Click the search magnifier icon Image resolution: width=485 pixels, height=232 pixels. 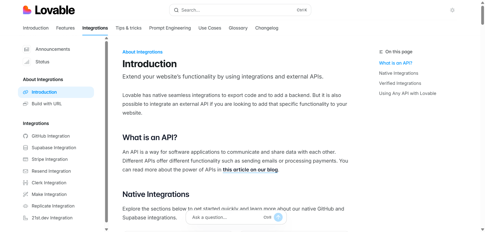tap(176, 10)
